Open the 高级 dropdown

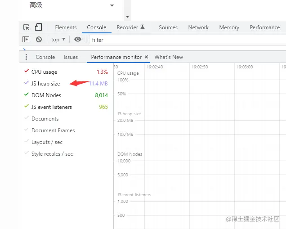[x=71, y=5]
